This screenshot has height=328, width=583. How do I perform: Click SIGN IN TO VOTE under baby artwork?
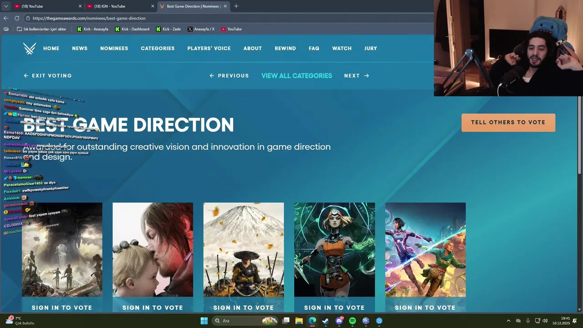coord(153,307)
